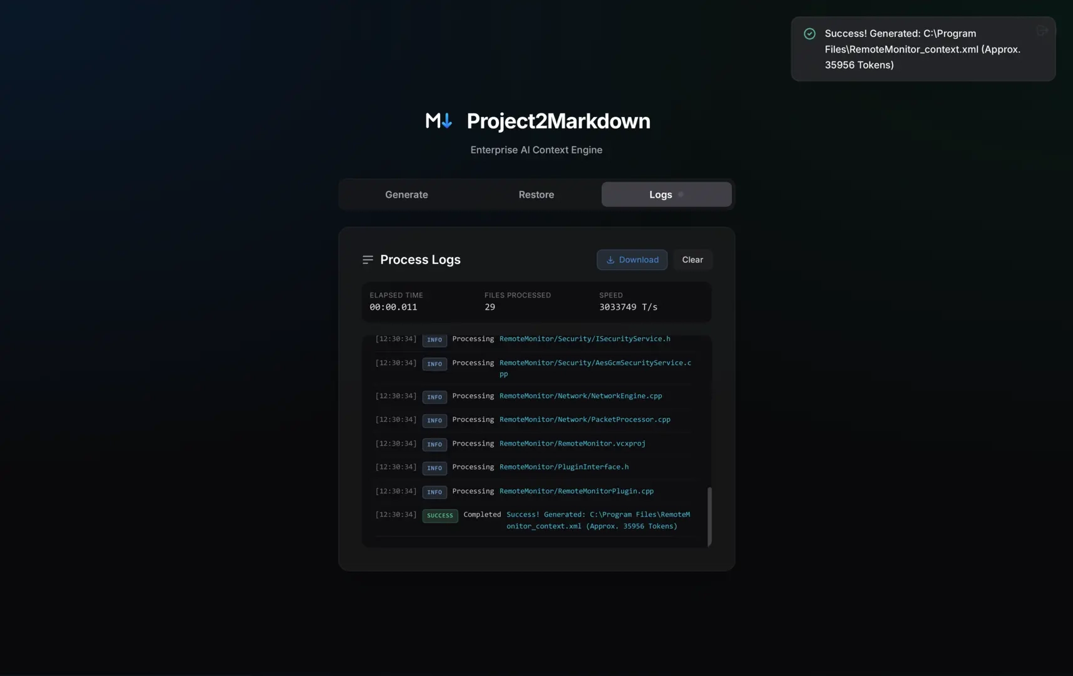1073x676 pixels.
Task: Click the INFO badge for ISecurityService.h
Action: click(x=434, y=340)
